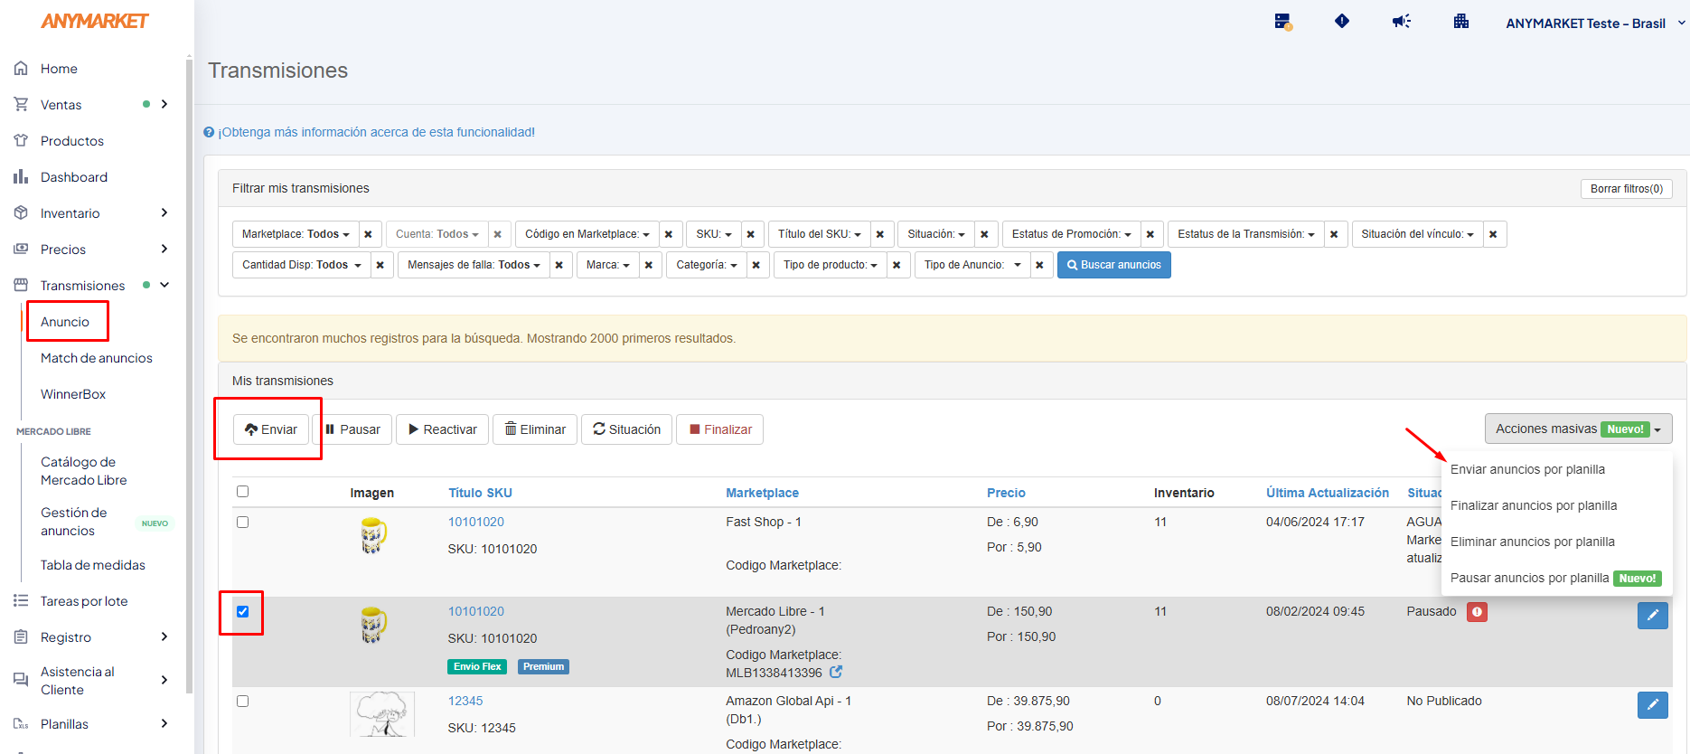
Task: Open the Título del SKU filter dropdown
Action: [x=820, y=234]
